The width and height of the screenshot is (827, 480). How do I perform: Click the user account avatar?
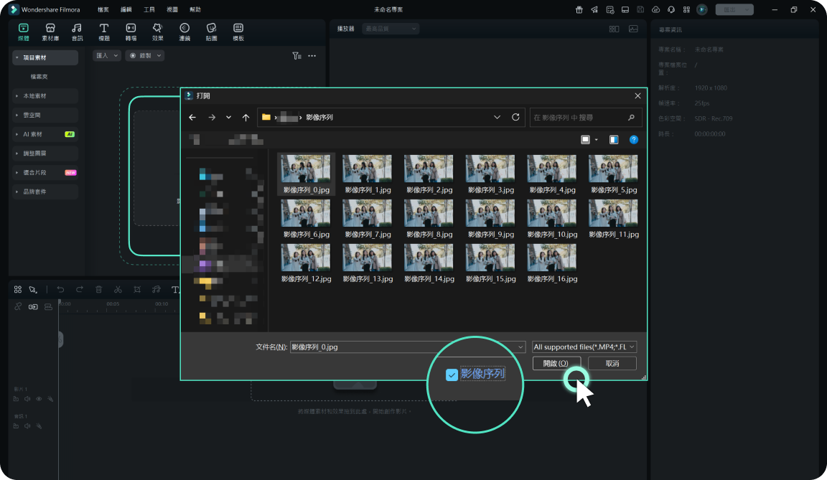pyautogui.click(x=702, y=9)
